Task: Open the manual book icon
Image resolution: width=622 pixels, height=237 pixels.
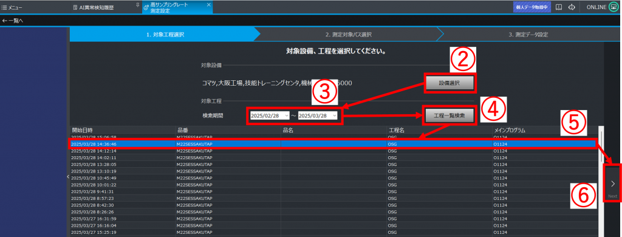Action: point(559,7)
